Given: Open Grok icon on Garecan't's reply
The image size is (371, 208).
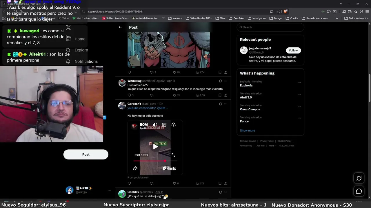Looking at the screenshot, I should 221,104.
